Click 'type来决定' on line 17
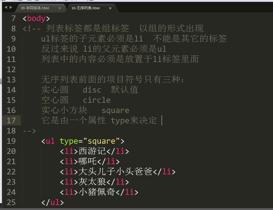Viewport: 273px width, 210px height. point(134,120)
